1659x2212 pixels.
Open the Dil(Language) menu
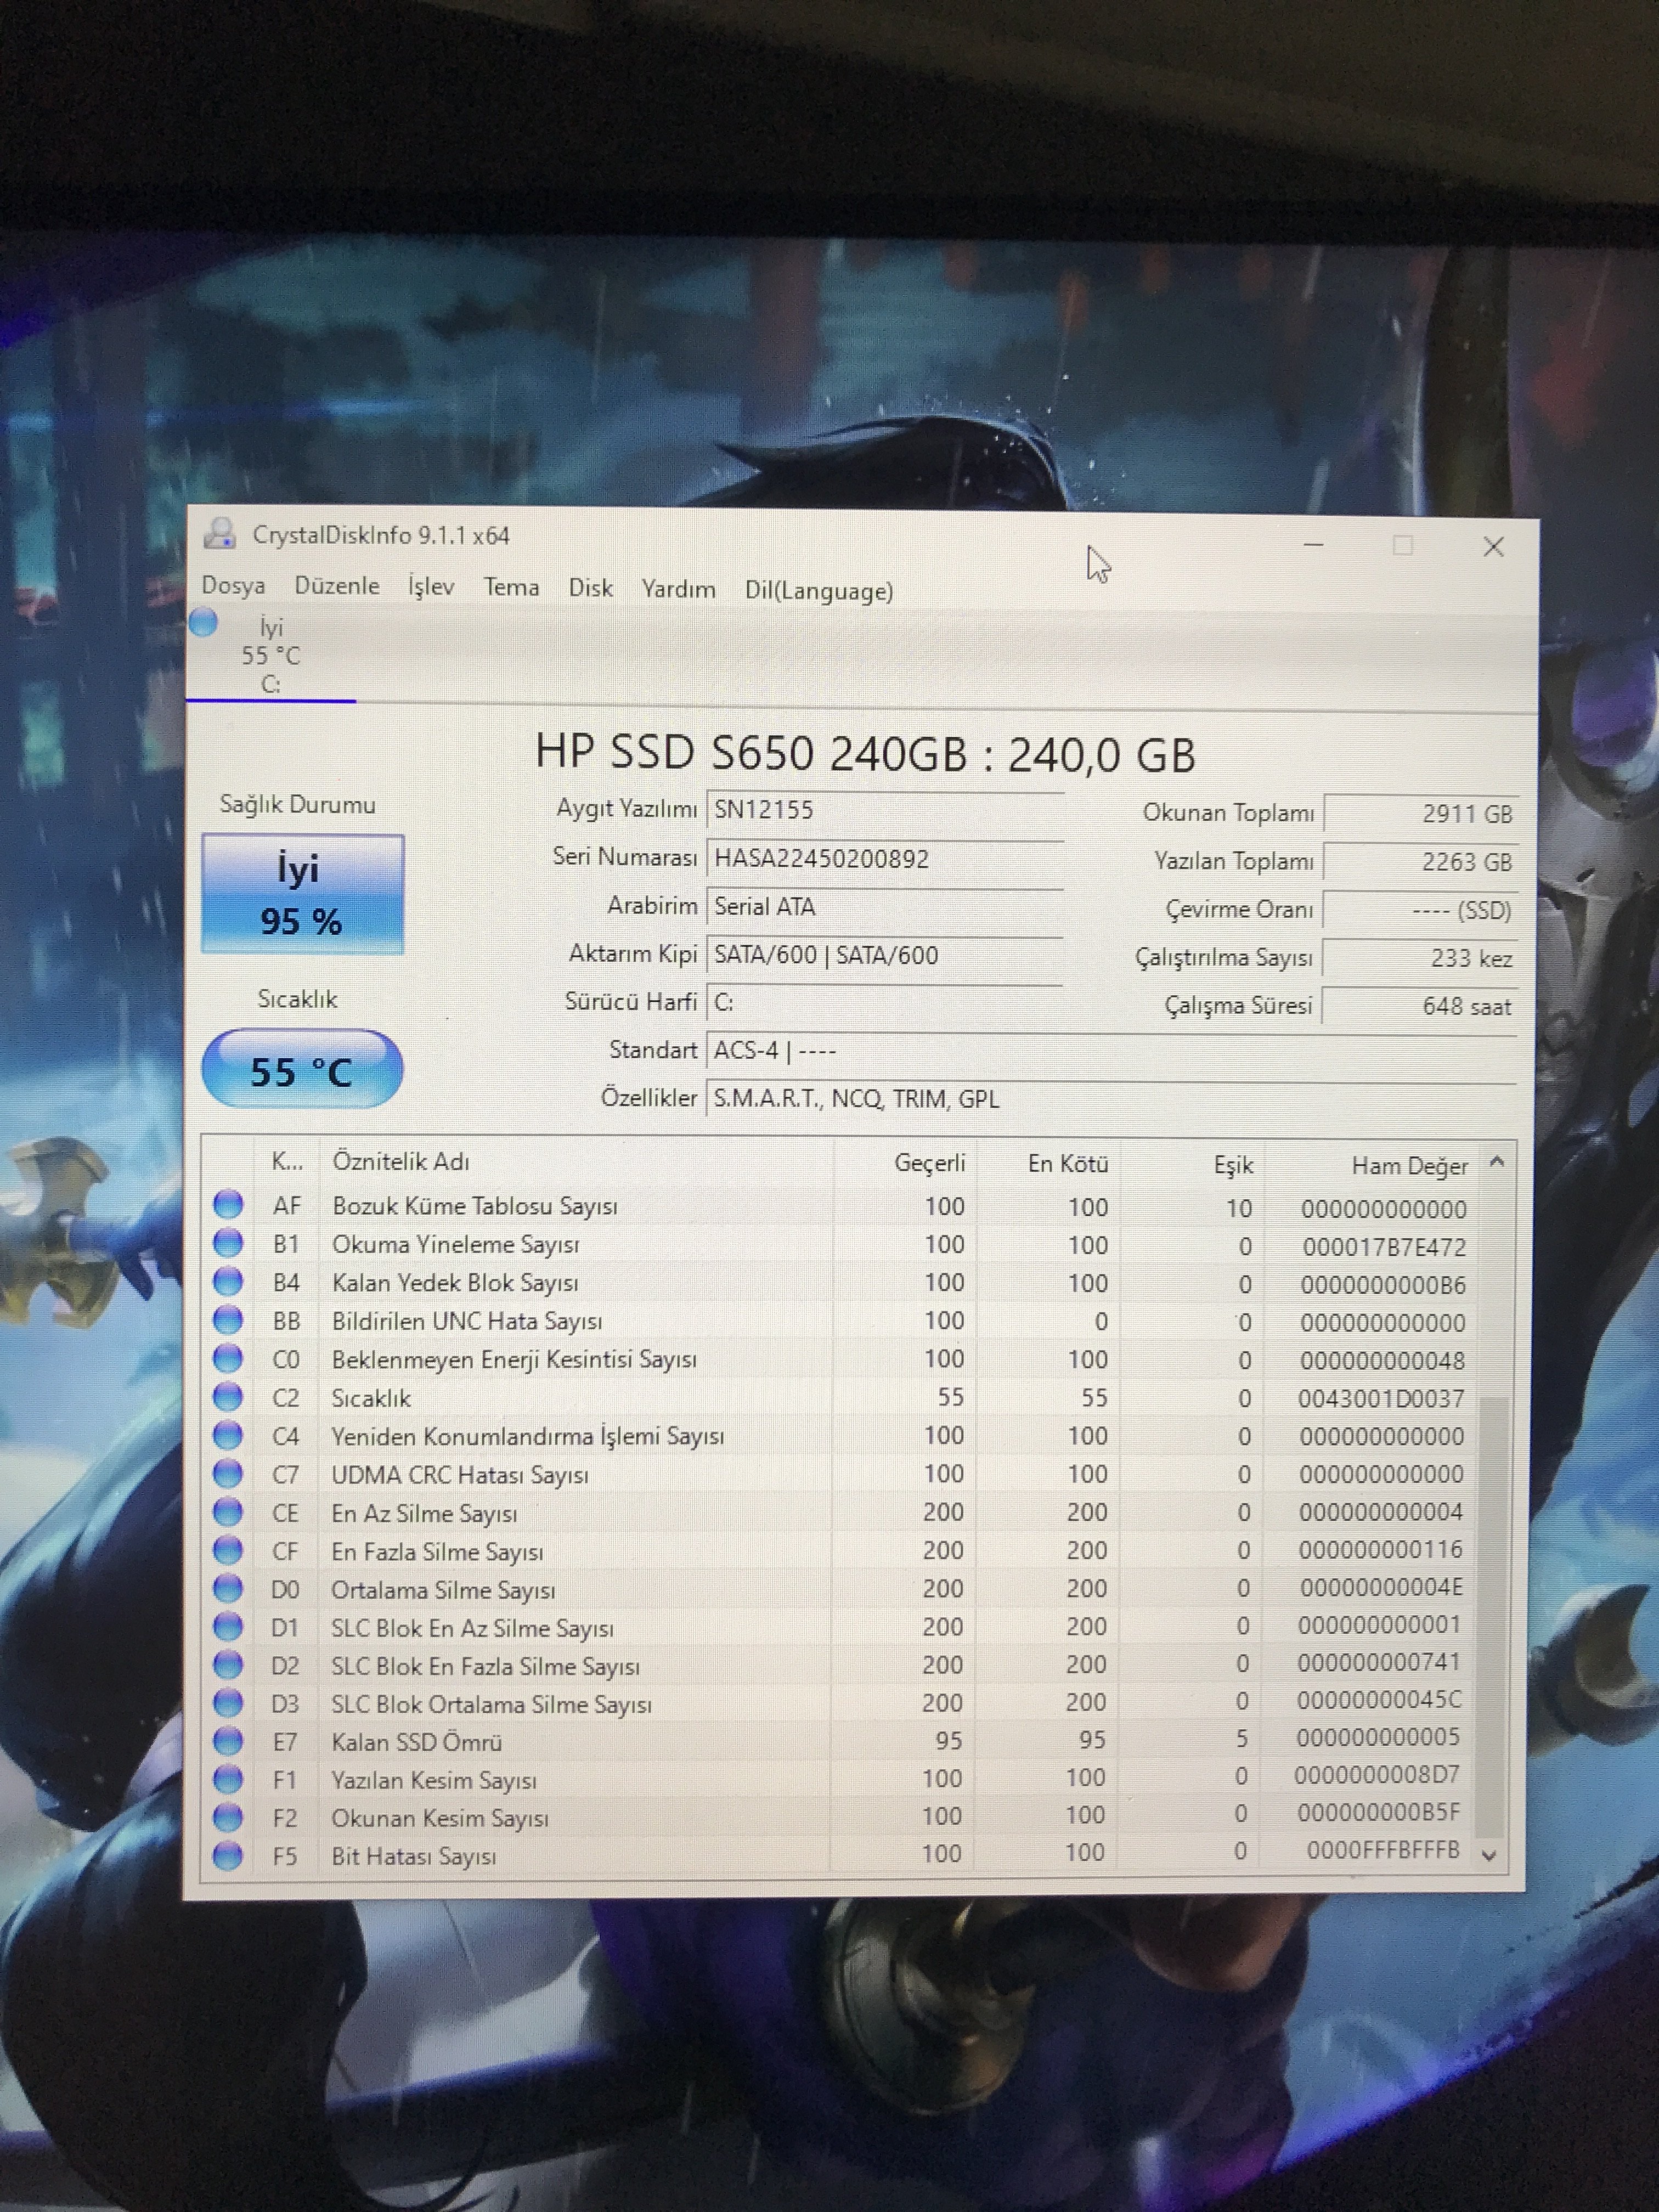818,591
